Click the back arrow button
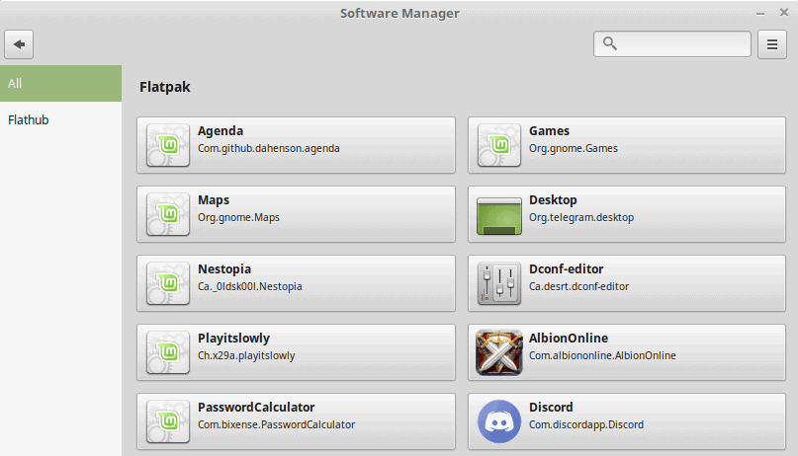Viewport: 798px width, 456px height. (20, 44)
